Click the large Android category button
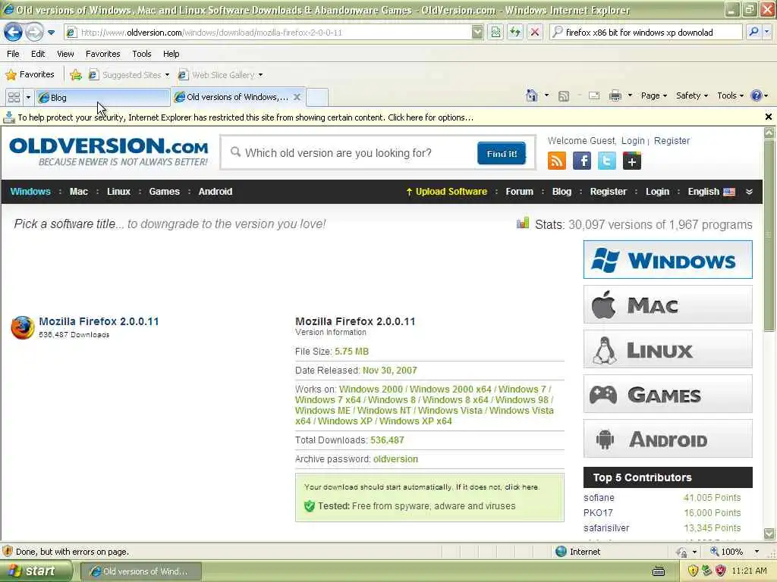Viewport: 777px width, 582px height. point(668,439)
